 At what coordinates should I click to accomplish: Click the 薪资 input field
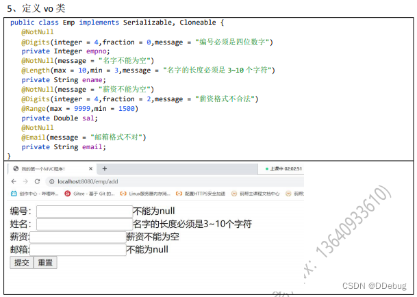click(78, 237)
